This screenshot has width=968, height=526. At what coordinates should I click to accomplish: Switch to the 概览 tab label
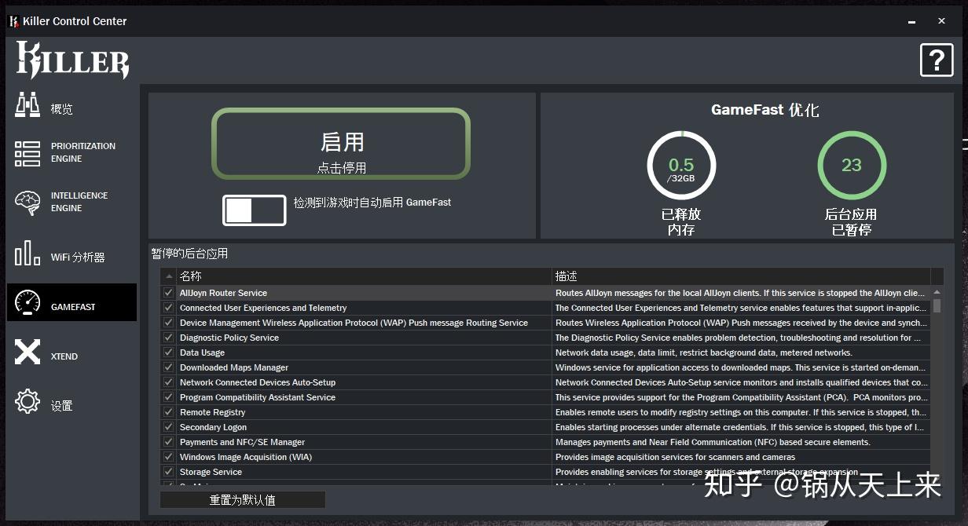(62, 109)
